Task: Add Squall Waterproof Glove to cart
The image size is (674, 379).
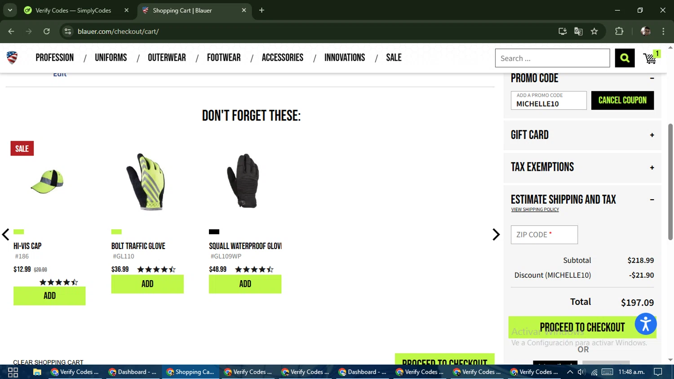Action: [245, 284]
